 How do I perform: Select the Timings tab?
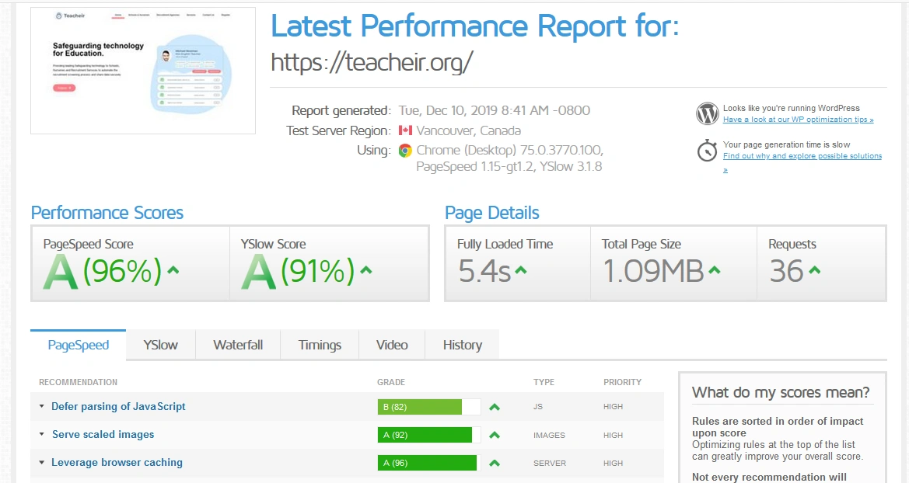click(x=319, y=344)
